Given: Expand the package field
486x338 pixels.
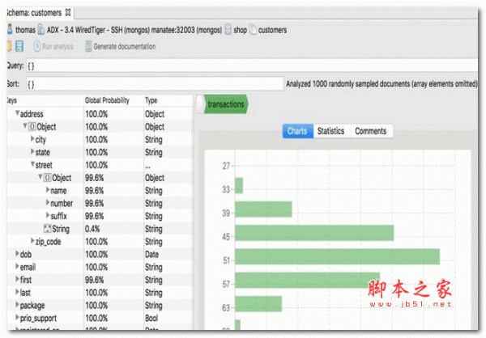Looking at the screenshot, I should 17,305.
